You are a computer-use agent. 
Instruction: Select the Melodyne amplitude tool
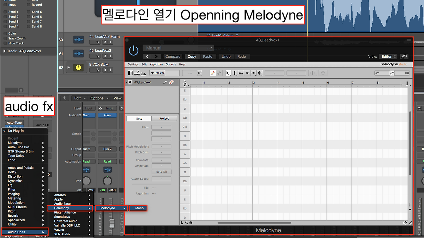point(247,73)
